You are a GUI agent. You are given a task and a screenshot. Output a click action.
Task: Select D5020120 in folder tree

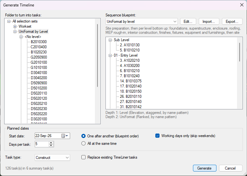click(39, 98)
